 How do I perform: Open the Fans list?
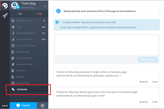click(29, 27)
